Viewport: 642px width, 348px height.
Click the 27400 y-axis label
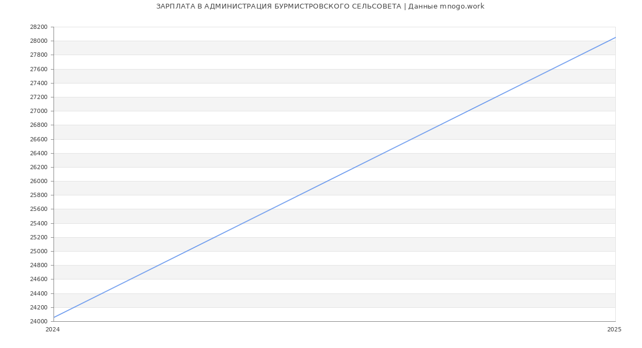(x=39, y=83)
